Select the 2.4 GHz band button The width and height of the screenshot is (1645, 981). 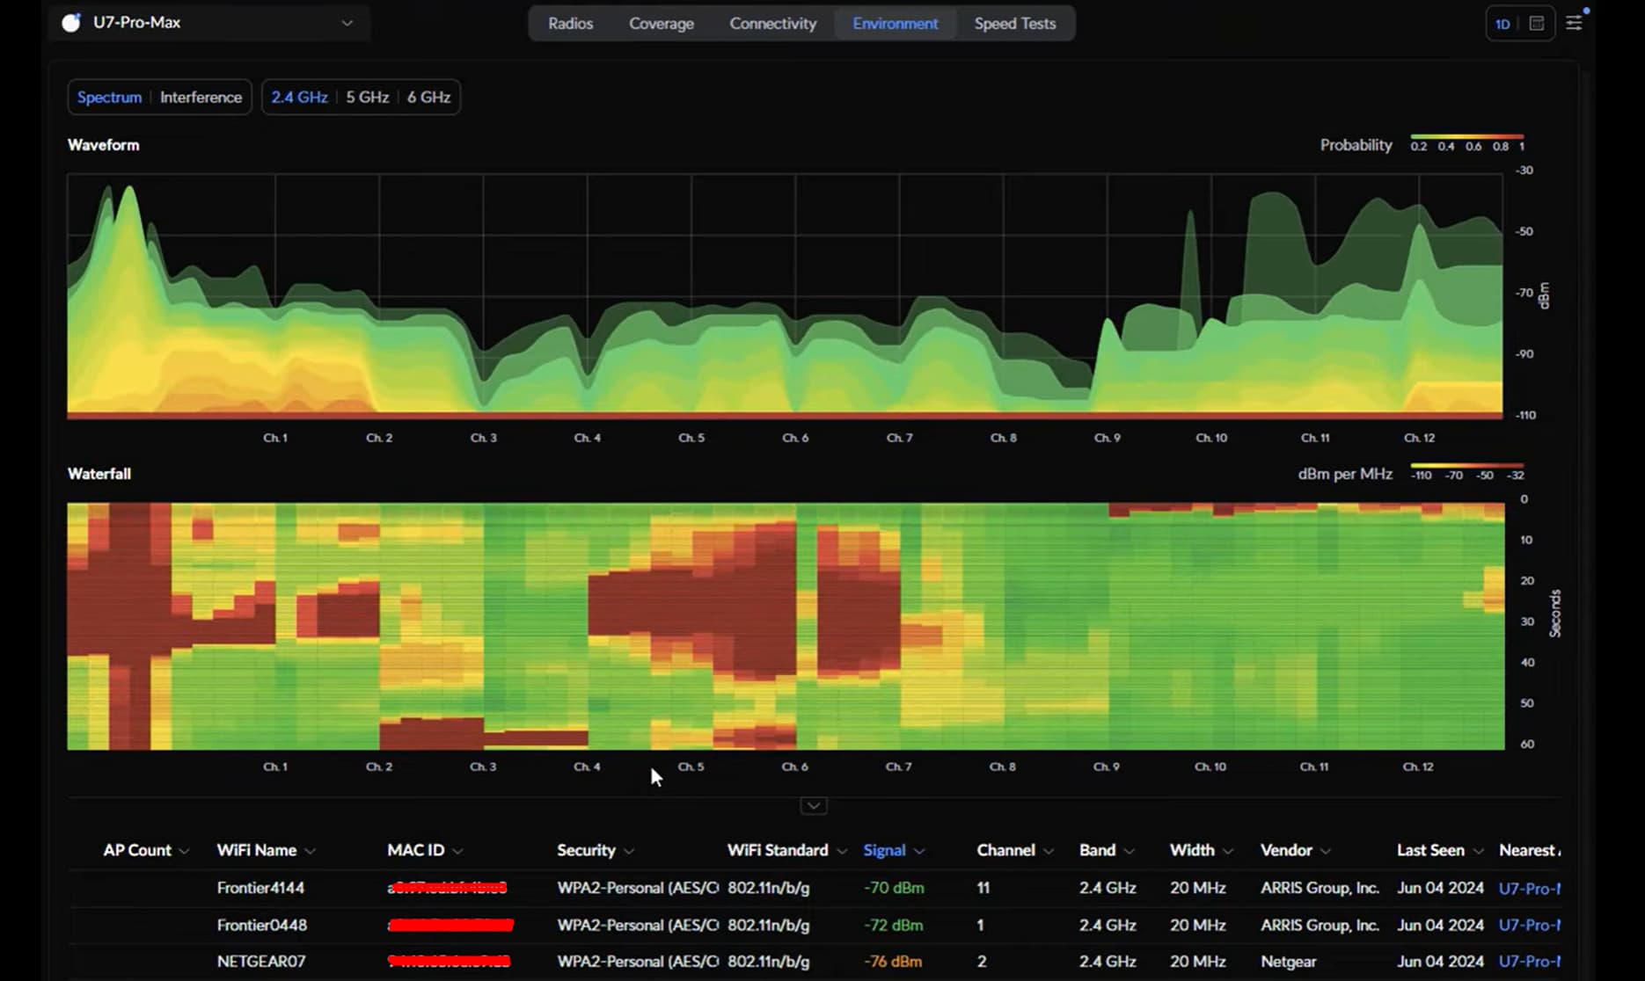pyautogui.click(x=299, y=97)
